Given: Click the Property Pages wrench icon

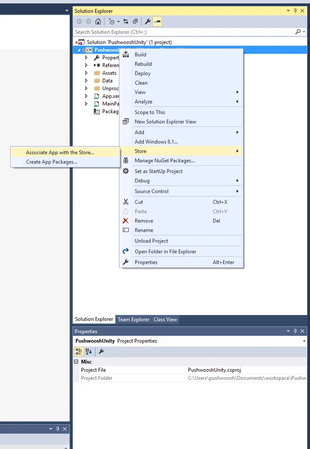Looking at the screenshot, I should click(x=101, y=352).
